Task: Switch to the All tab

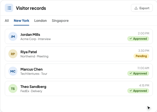Action: [x=7, y=21]
